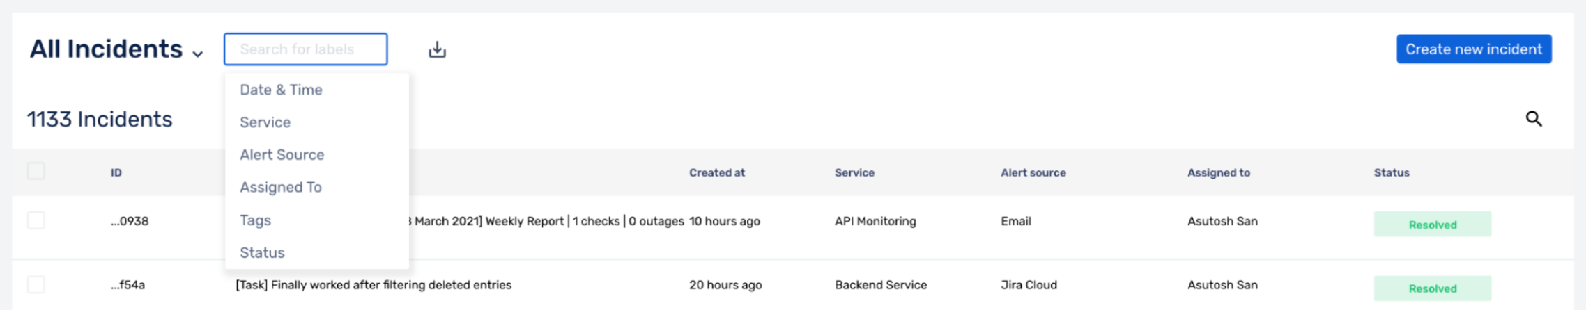Pick the Alert Source filter option
1586x310 pixels.
point(282,154)
